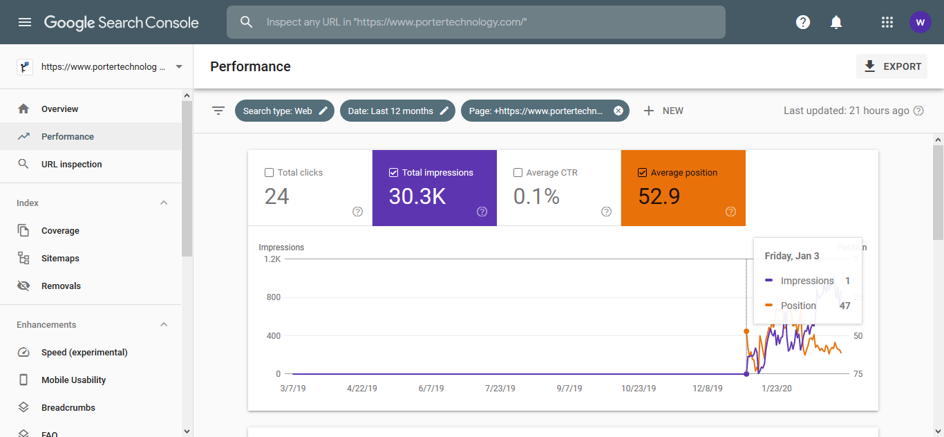Open the Help question mark icon

click(x=803, y=22)
